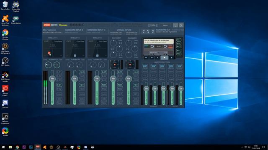Click Mute on third master bus

[162, 80]
